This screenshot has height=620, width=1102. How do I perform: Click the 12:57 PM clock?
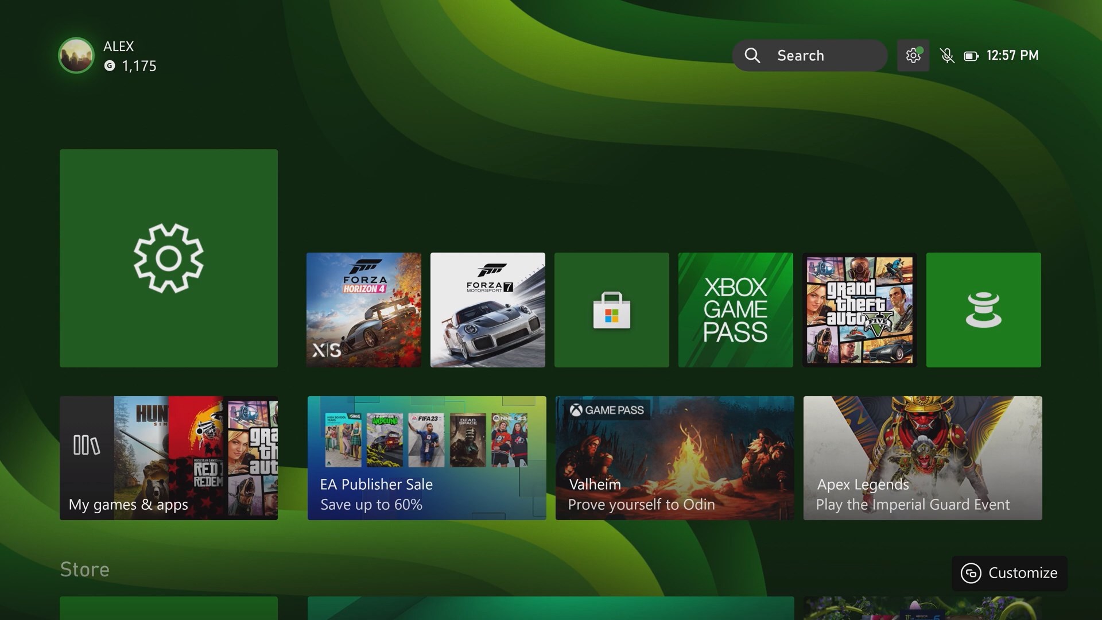(1012, 56)
